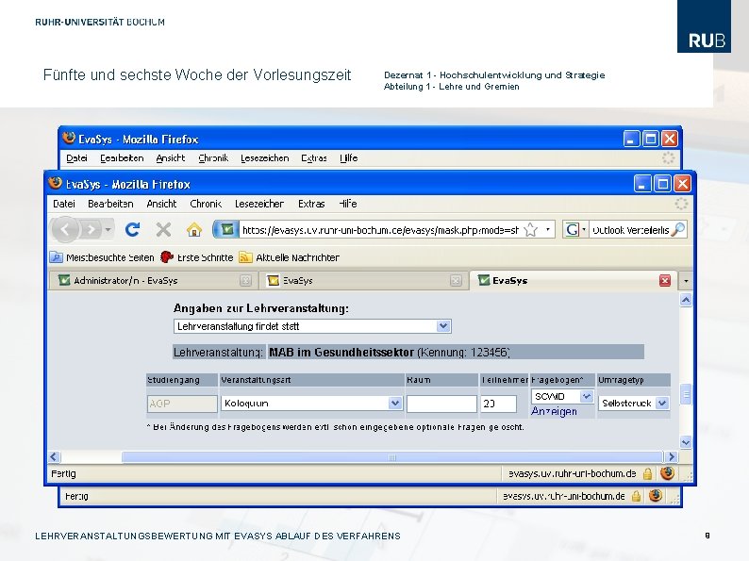This screenshot has width=749, height=561.
Task: Open the Ansicht menu in front window
Action: (x=161, y=204)
